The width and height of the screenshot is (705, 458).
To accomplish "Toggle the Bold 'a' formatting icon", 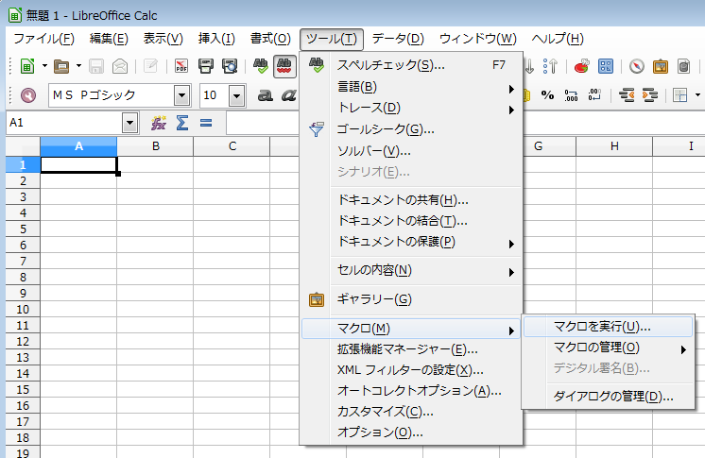I will [x=266, y=95].
